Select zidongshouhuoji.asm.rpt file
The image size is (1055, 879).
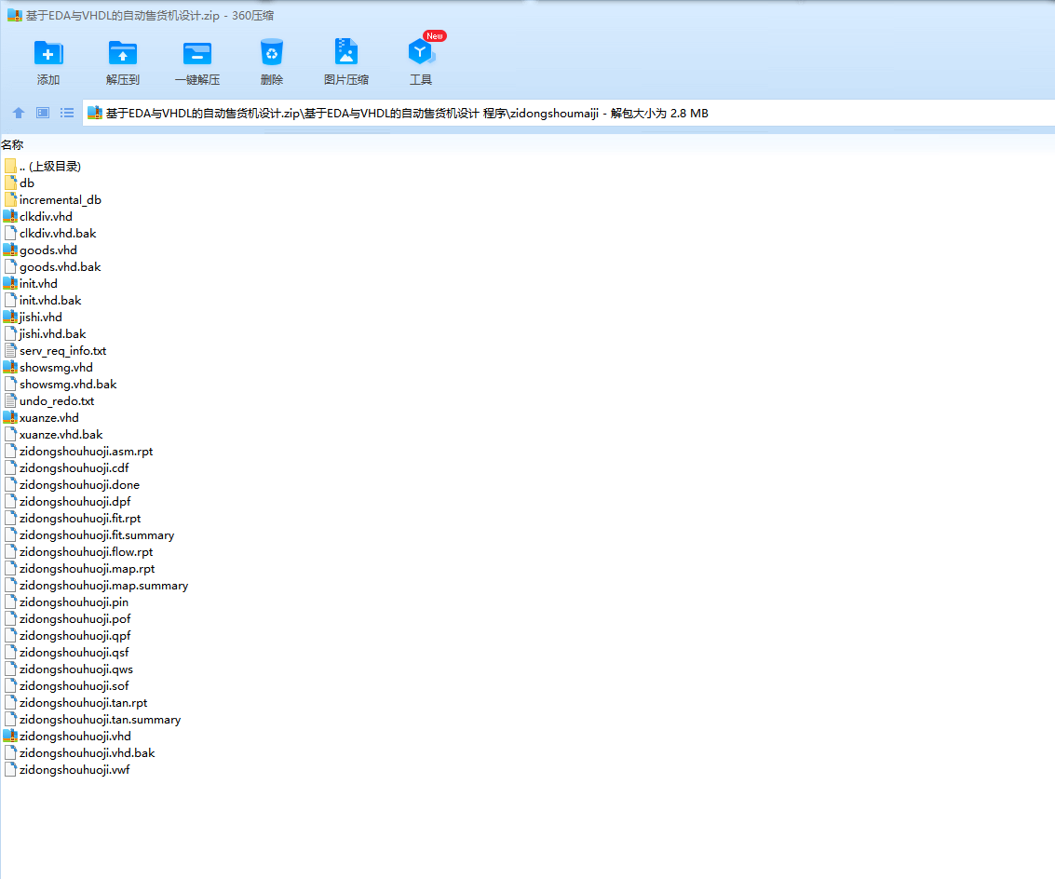click(x=79, y=452)
